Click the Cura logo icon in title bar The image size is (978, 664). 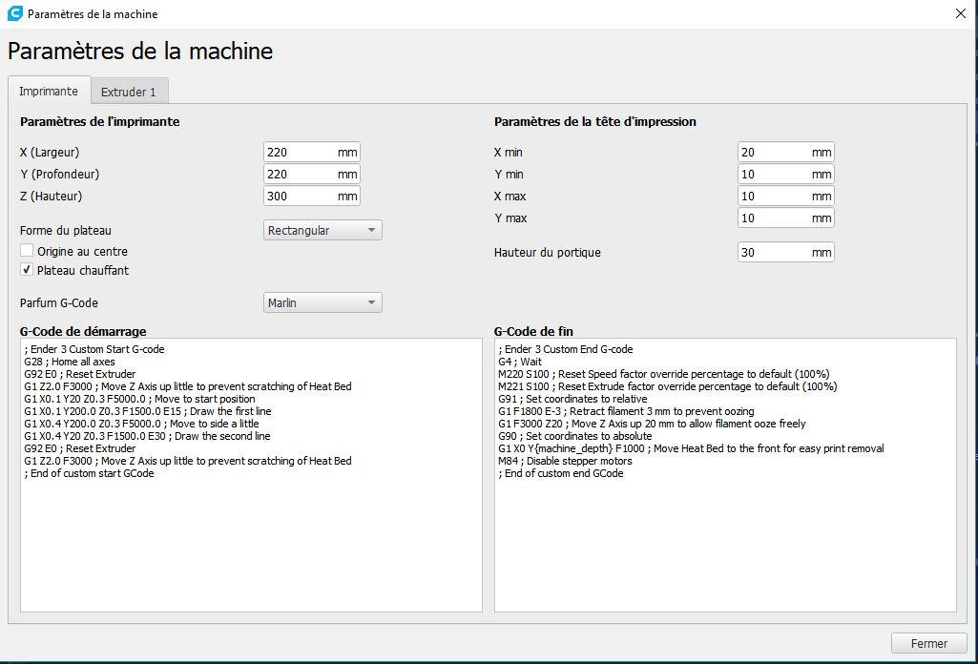pyautogui.click(x=15, y=13)
